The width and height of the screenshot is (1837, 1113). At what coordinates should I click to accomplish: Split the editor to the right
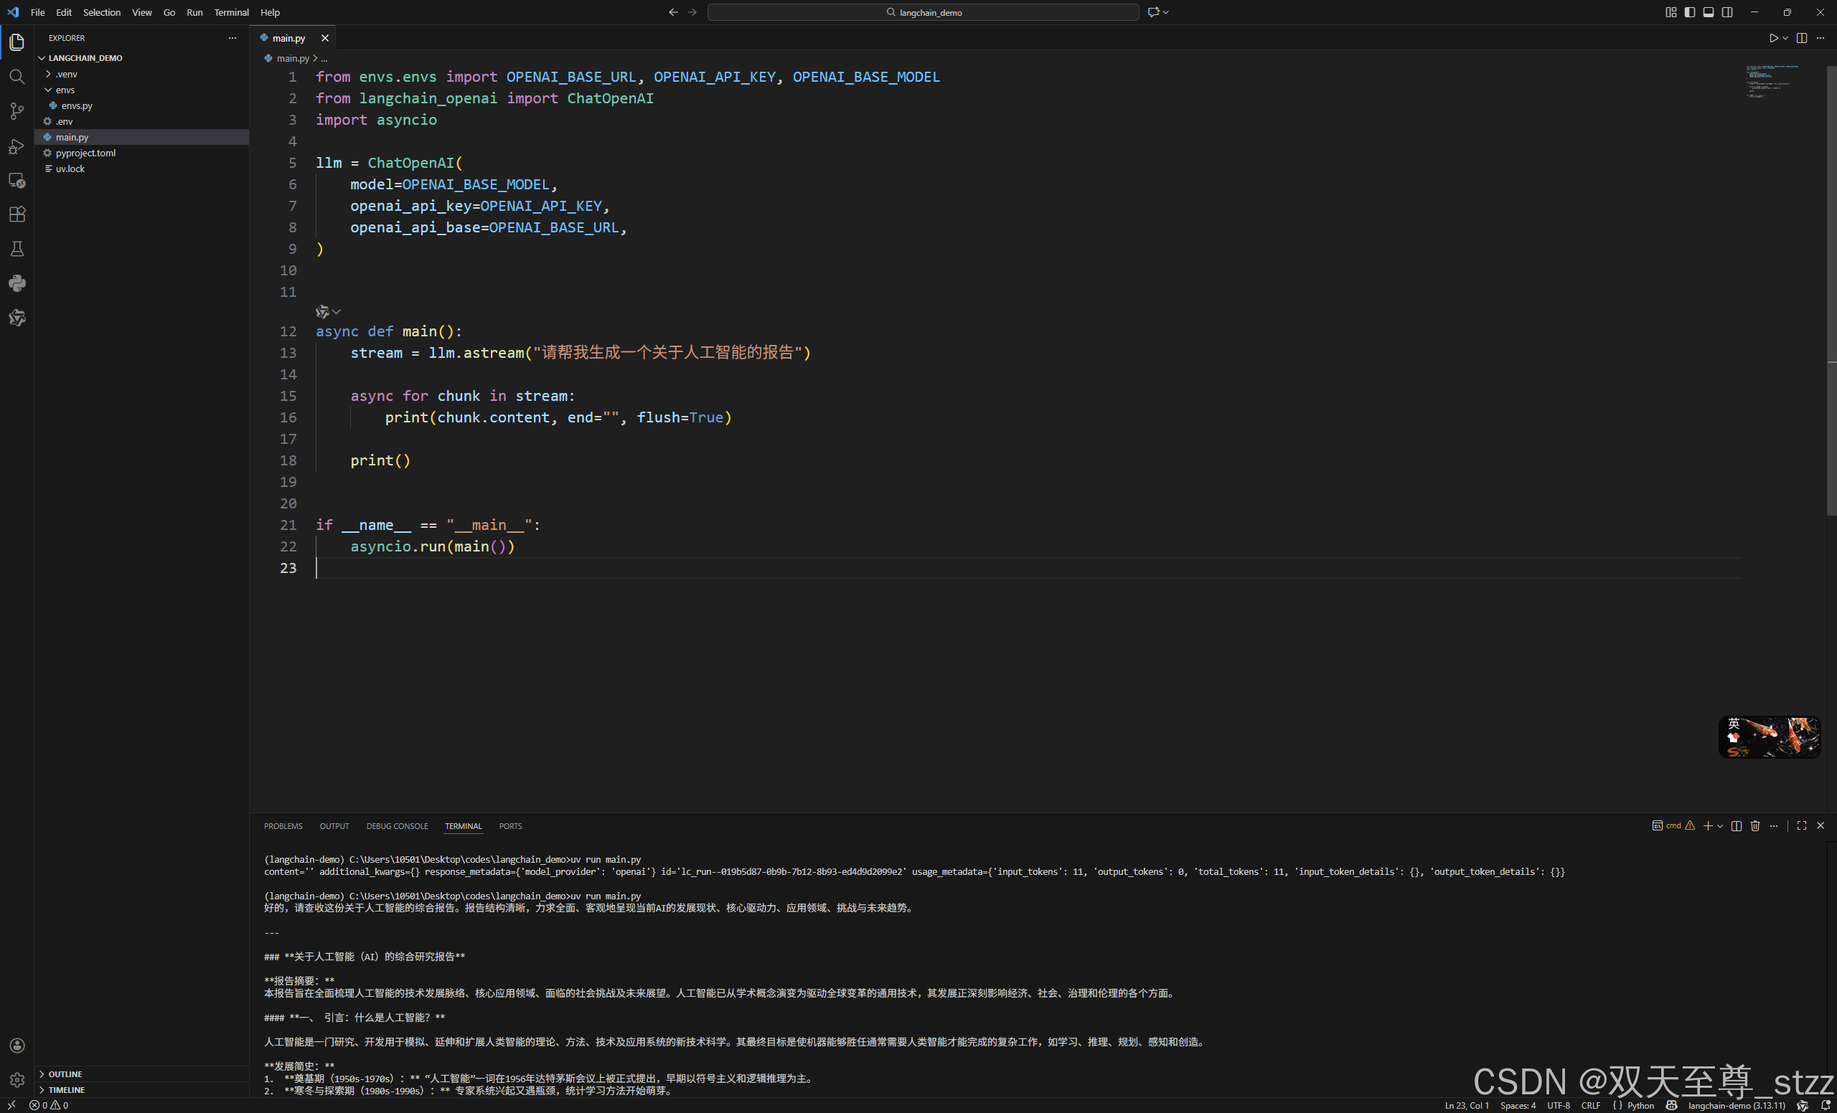tap(1801, 38)
